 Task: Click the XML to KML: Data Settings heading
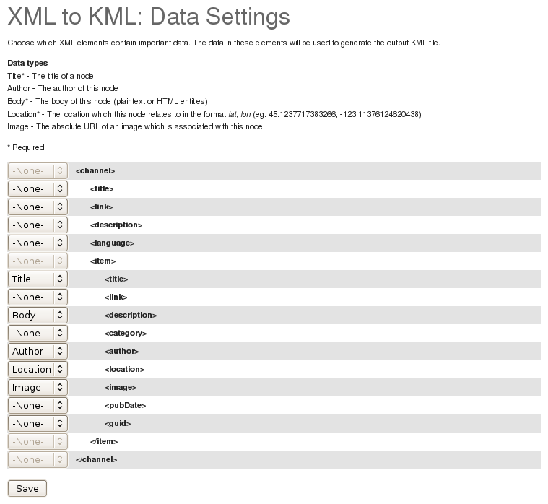tap(149, 17)
